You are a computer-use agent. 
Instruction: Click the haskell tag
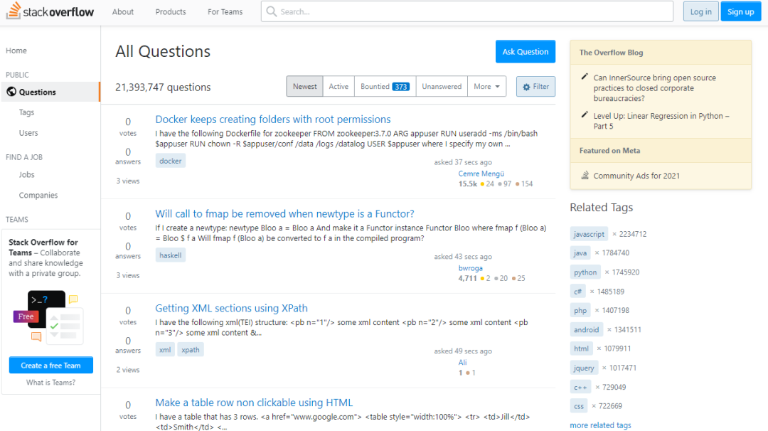click(x=171, y=255)
